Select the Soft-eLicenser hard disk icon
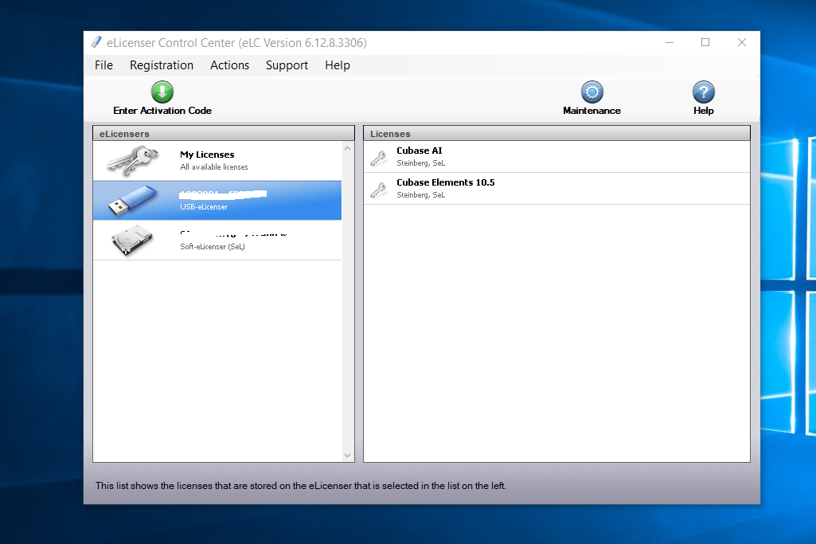This screenshot has width=816, height=544. [x=132, y=240]
